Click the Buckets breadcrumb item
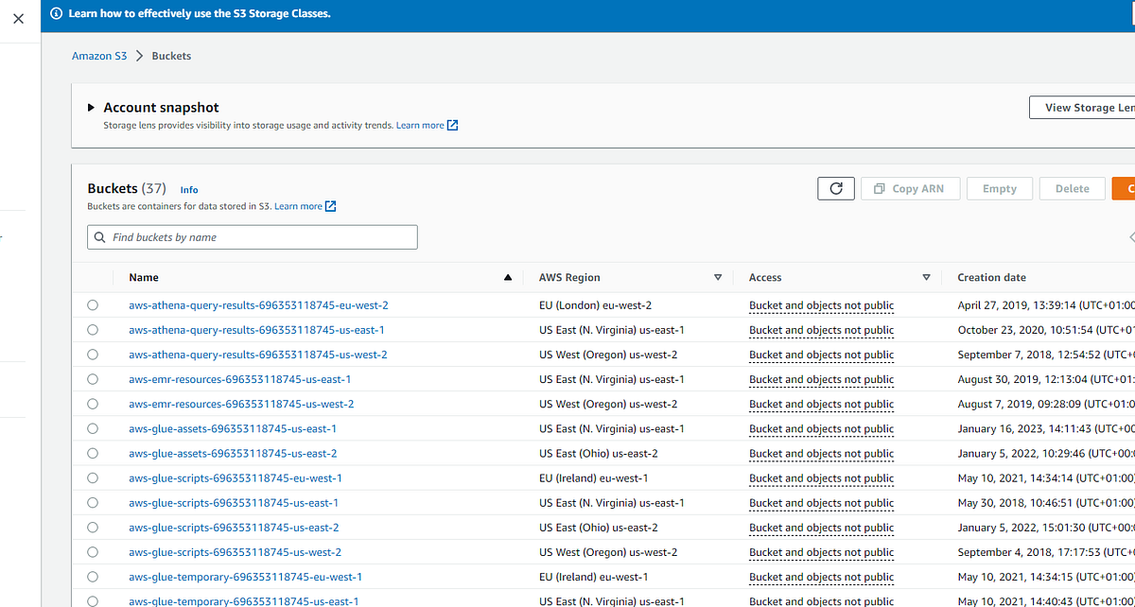 [x=170, y=56]
